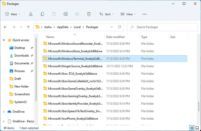Collapse the Quick access tree

[4, 40]
